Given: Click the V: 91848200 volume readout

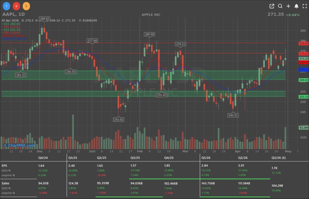Looking at the screenshot, I should point(88,20).
